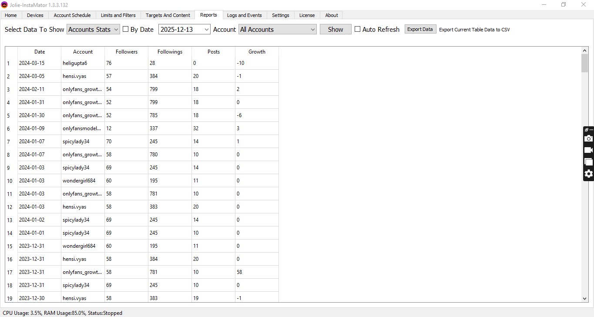This screenshot has width=594, height=317.
Task: Open the Accounts Stats data selector
Action: click(x=93, y=29)
